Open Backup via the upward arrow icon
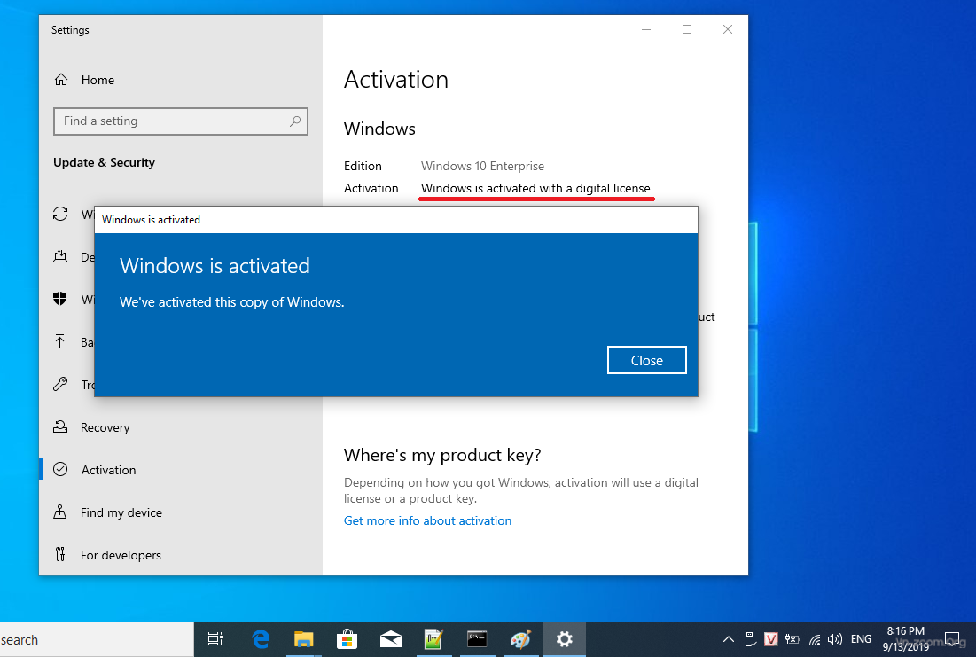 (x=60, y=342)
